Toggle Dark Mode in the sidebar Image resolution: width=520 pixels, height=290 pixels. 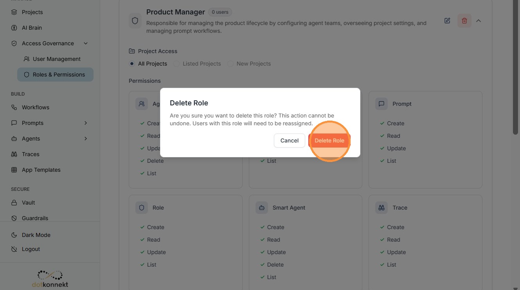(x=36, y=235)
